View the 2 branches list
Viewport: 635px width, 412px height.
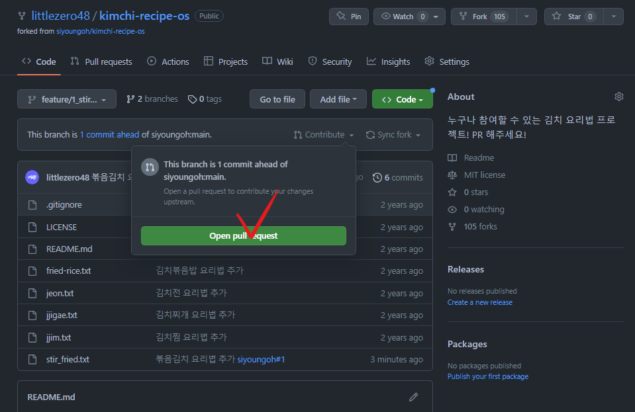(152, 99)
